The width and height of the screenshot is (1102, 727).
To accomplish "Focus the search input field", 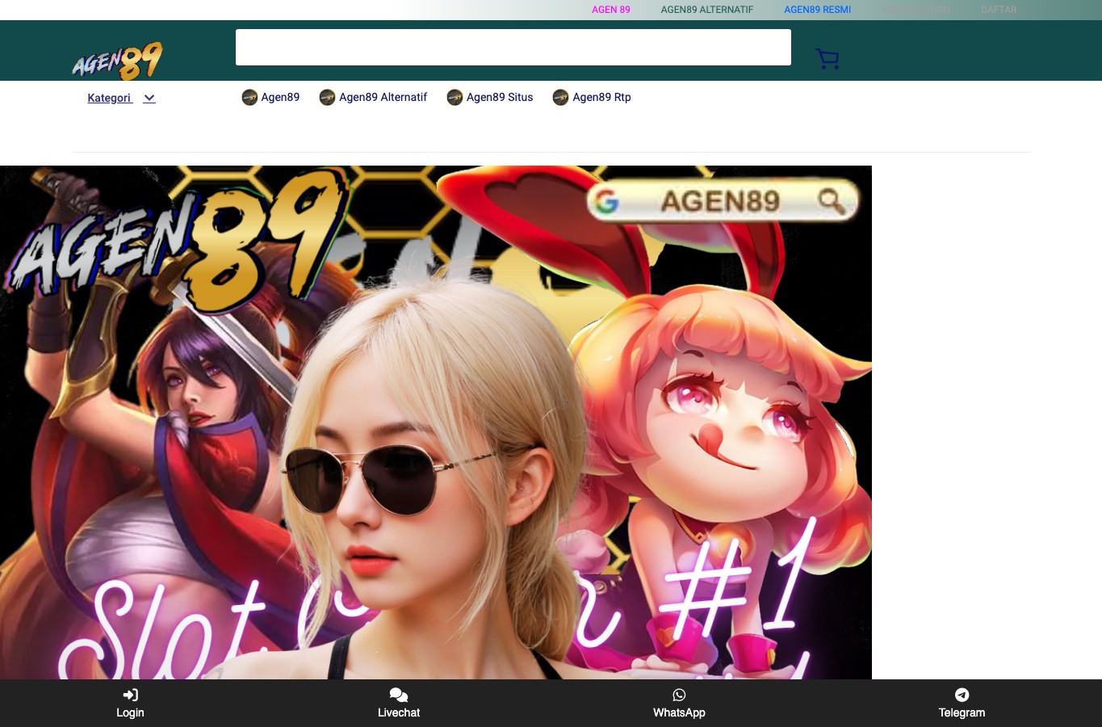I will click(x=513, y=47).
